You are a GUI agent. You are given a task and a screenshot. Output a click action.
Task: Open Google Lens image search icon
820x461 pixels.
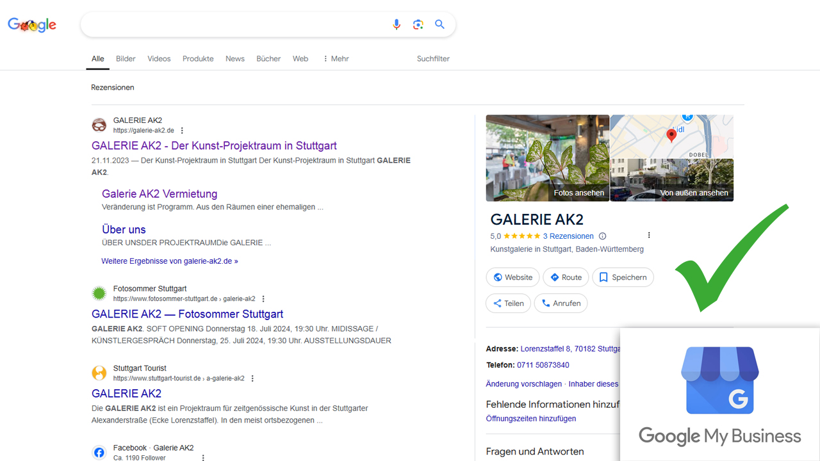418,24
